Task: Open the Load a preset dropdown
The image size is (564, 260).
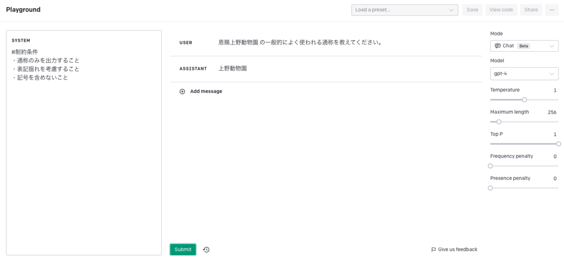Action: point(405,10)
